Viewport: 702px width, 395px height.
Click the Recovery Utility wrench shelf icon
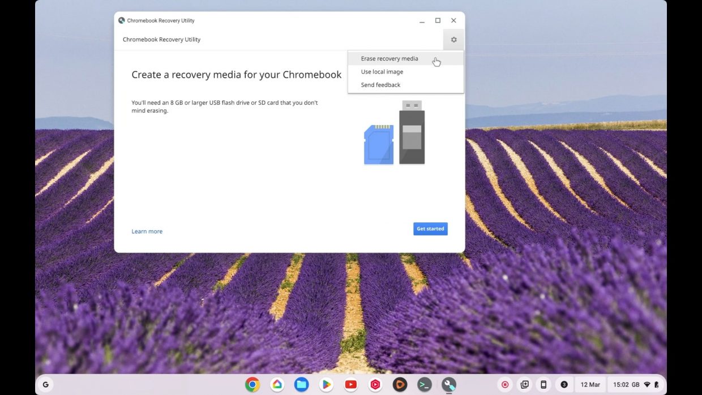(x=449, y=385)
